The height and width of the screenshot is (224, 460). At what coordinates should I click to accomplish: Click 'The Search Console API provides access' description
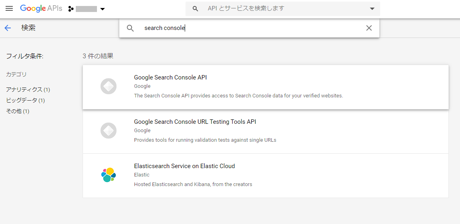tap(239, 96)
